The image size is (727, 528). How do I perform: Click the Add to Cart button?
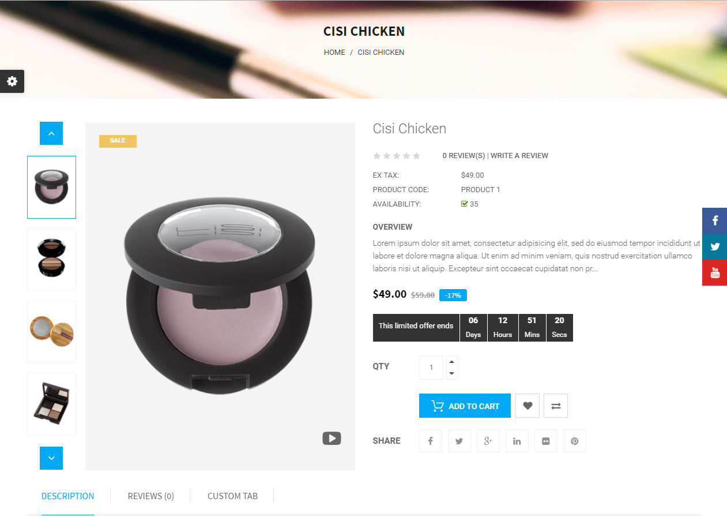pos(465,406)
